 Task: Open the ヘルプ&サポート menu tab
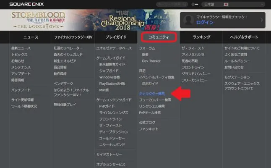[x=244, y=37]
